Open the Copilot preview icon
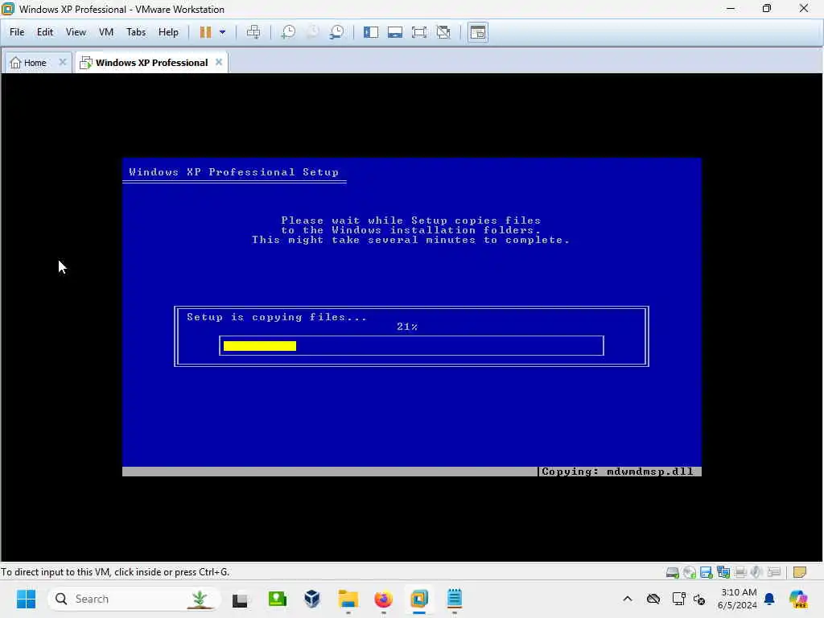 [798, 599]
